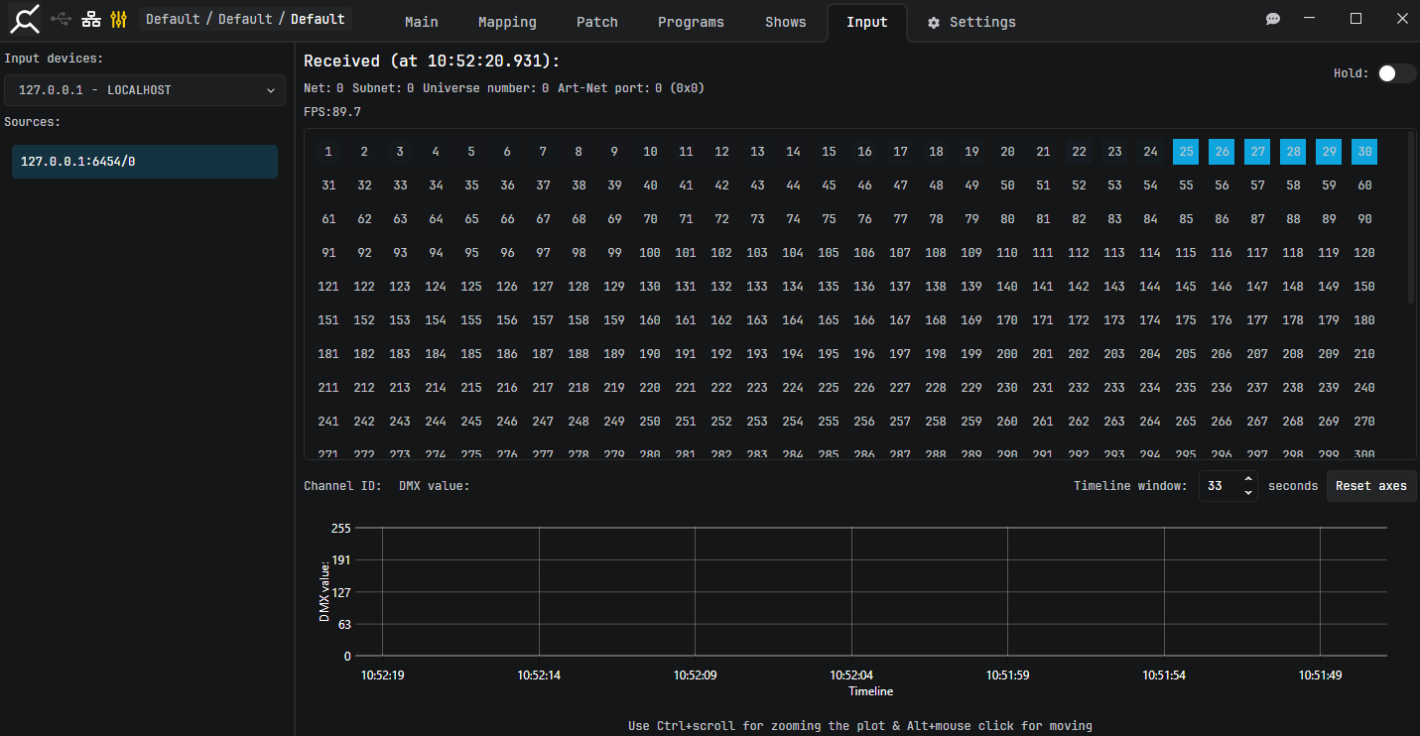Select highlighted DMX channel 28
Image resolution: width=1420 pixels, height=736 pixels.
pyautogui.click(x=1293, y=152)
